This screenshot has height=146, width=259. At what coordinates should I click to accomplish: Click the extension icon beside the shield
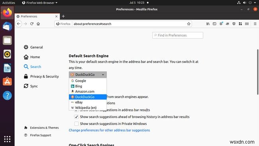tap(228, 24)
